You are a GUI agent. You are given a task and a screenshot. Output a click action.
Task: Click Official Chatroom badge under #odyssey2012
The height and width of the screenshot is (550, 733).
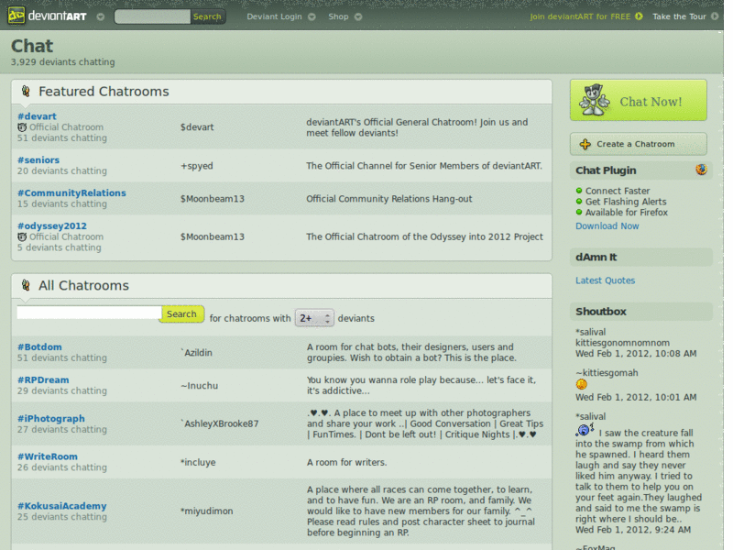click(x=60, y=237)
